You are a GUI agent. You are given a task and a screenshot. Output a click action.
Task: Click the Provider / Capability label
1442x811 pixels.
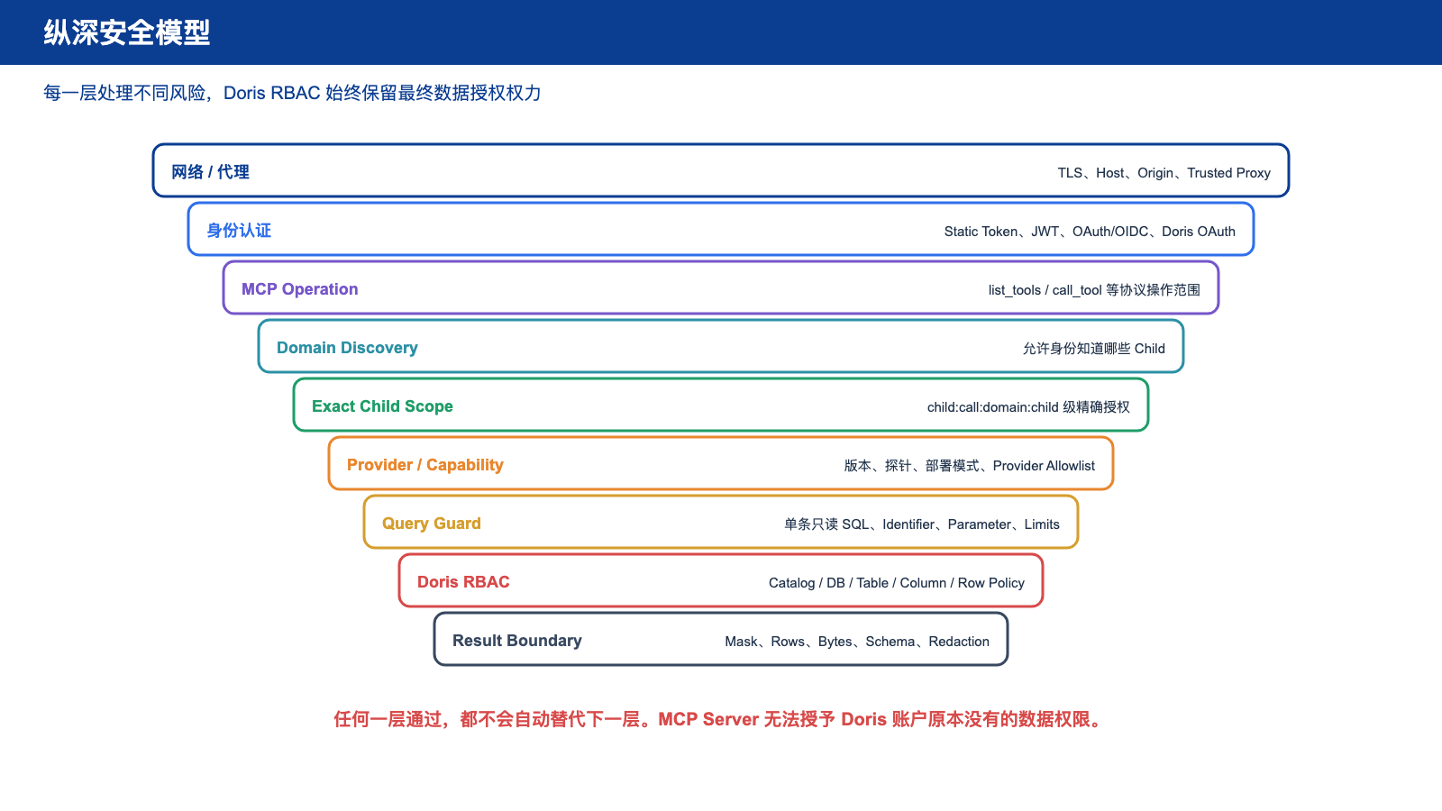tap(424, 465)
